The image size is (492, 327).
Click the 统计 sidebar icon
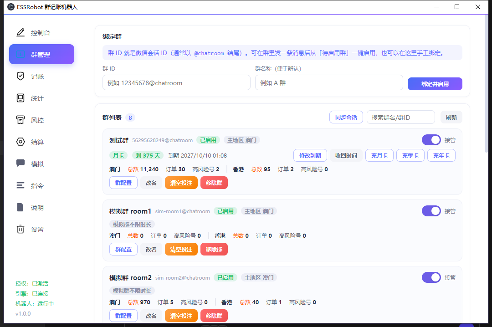coord(20,98)
